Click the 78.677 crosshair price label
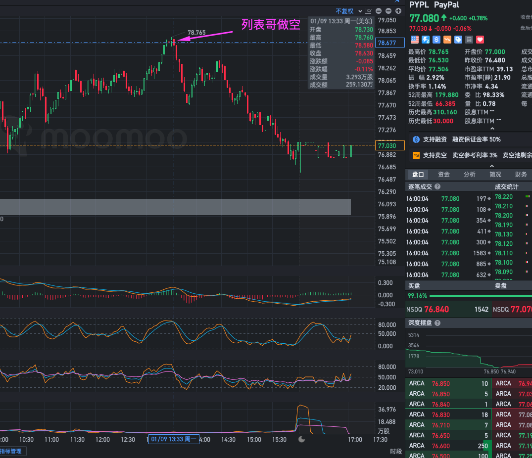 (390, 43)
